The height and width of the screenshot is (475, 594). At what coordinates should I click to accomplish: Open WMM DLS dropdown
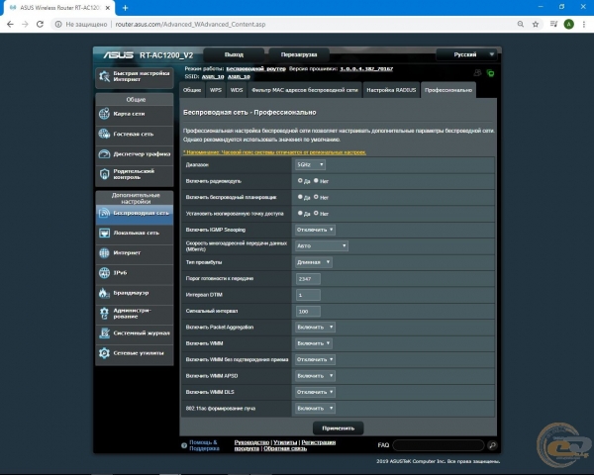click(x=315, y=392)
